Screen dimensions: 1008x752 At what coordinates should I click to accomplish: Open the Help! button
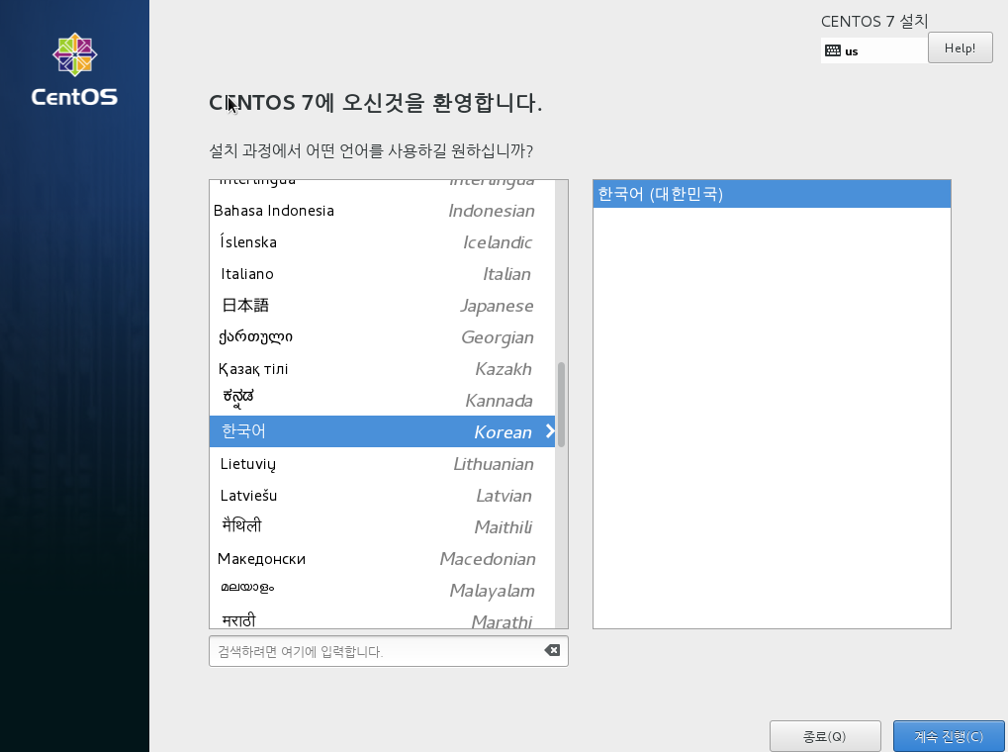coord(960,48)
